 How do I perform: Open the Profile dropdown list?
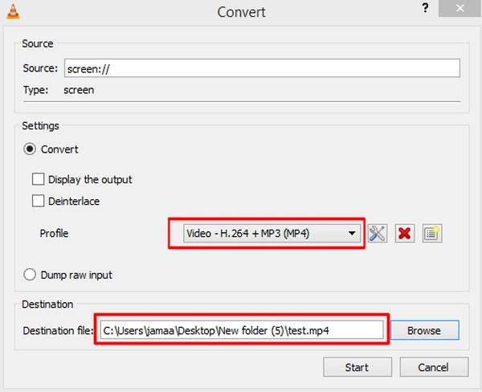pyautogui.click(x=272, y=234)
